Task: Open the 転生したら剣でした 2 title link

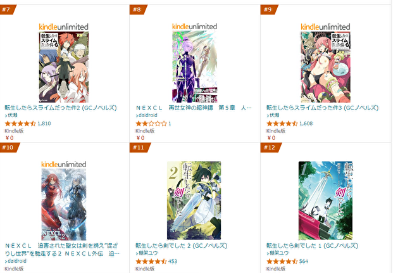Action: tap(182, 246)
